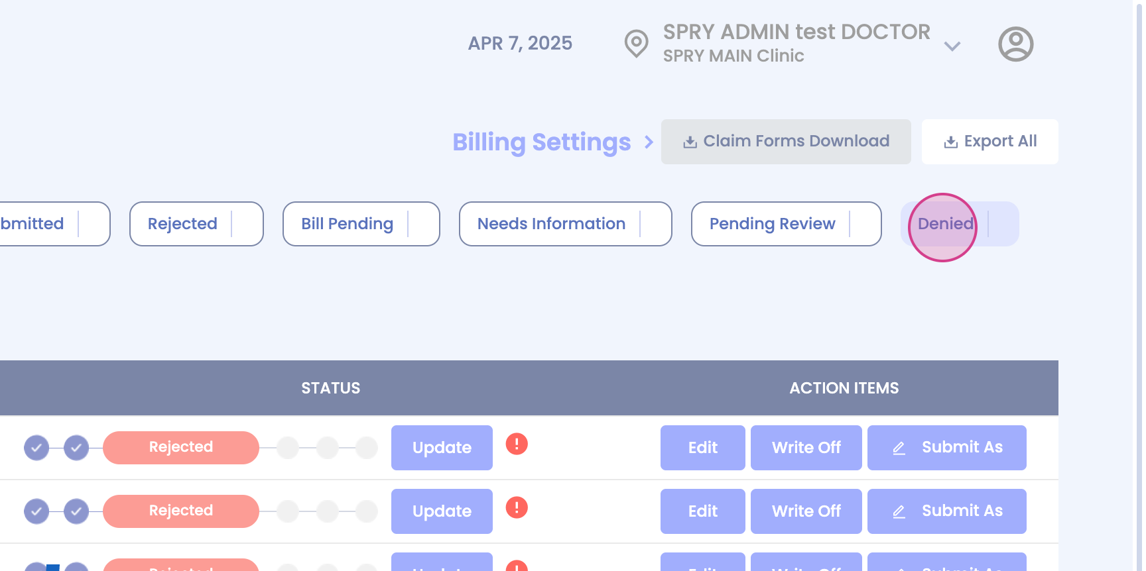Click the download icon on Claim Forms Download
The height and width of the screenshot is (571, 1146).
690,142
